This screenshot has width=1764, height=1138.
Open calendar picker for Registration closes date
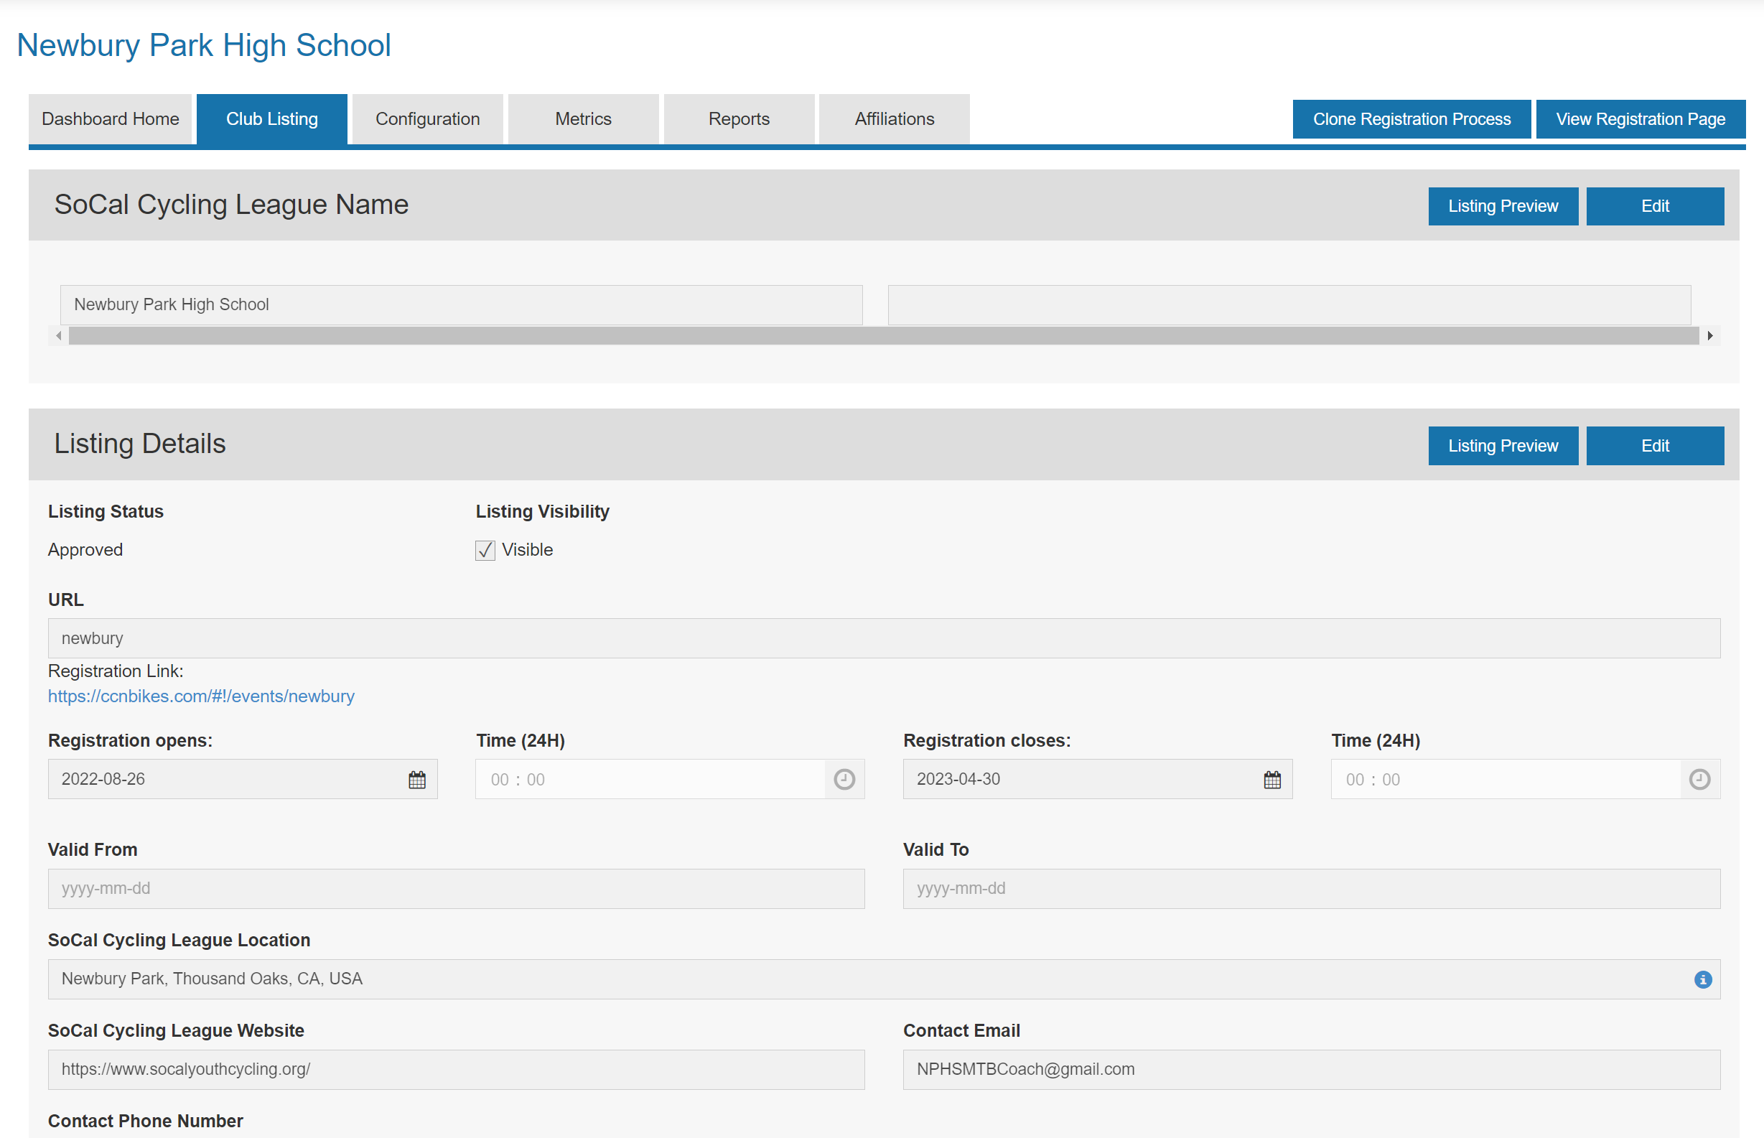1271,779
